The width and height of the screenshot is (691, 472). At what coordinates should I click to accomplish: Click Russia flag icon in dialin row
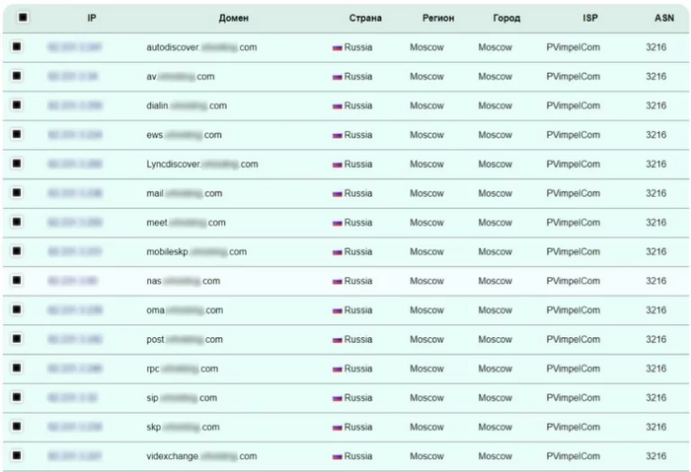tap(337, 105)
